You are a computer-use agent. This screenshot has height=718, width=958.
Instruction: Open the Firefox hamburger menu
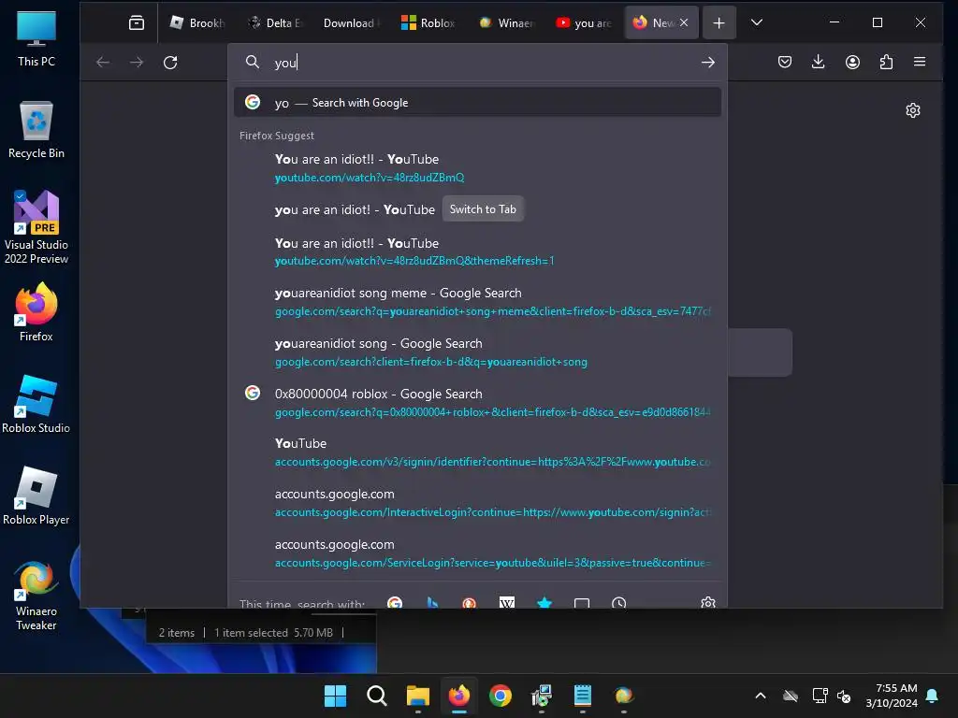pos(920,62)
